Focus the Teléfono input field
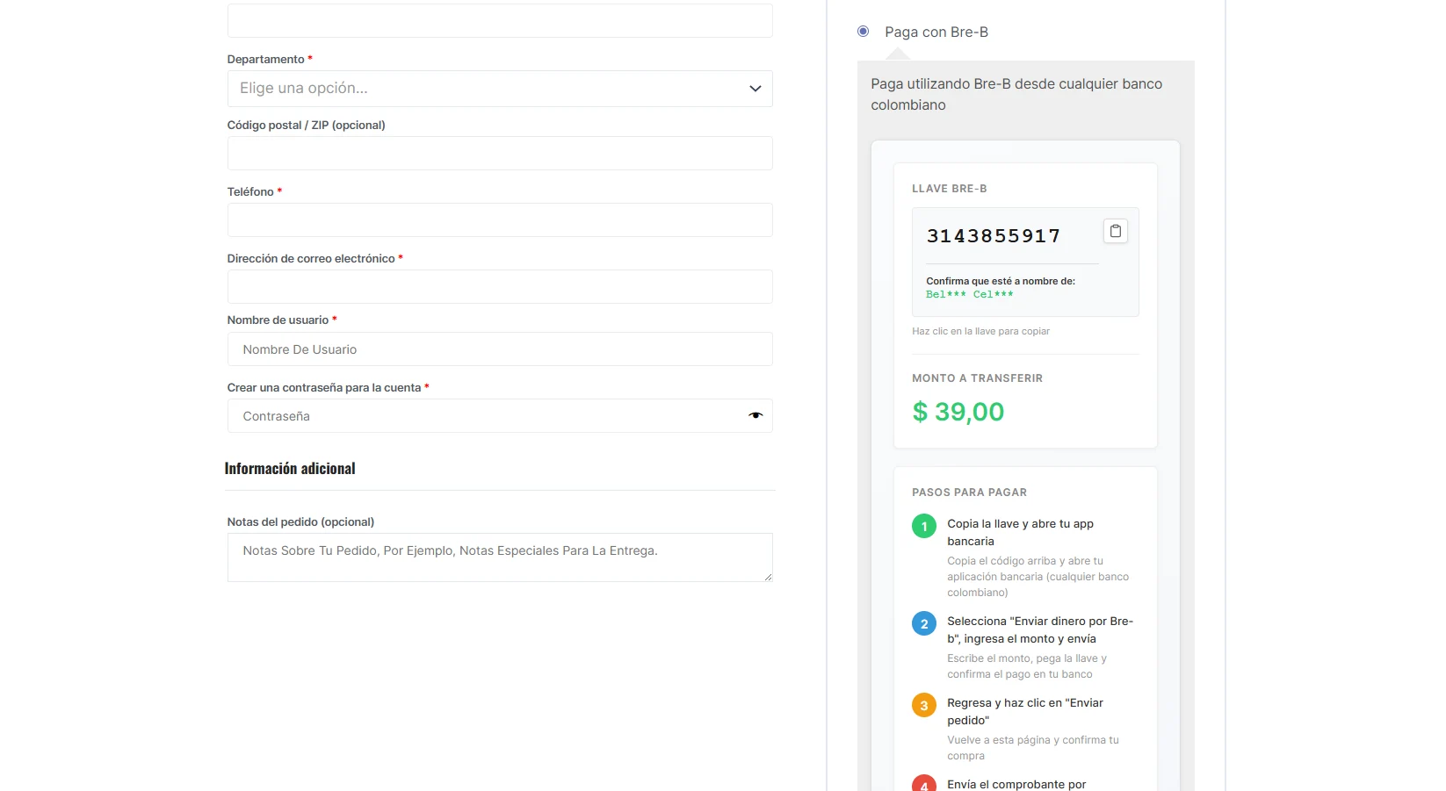 click(499, 220)
